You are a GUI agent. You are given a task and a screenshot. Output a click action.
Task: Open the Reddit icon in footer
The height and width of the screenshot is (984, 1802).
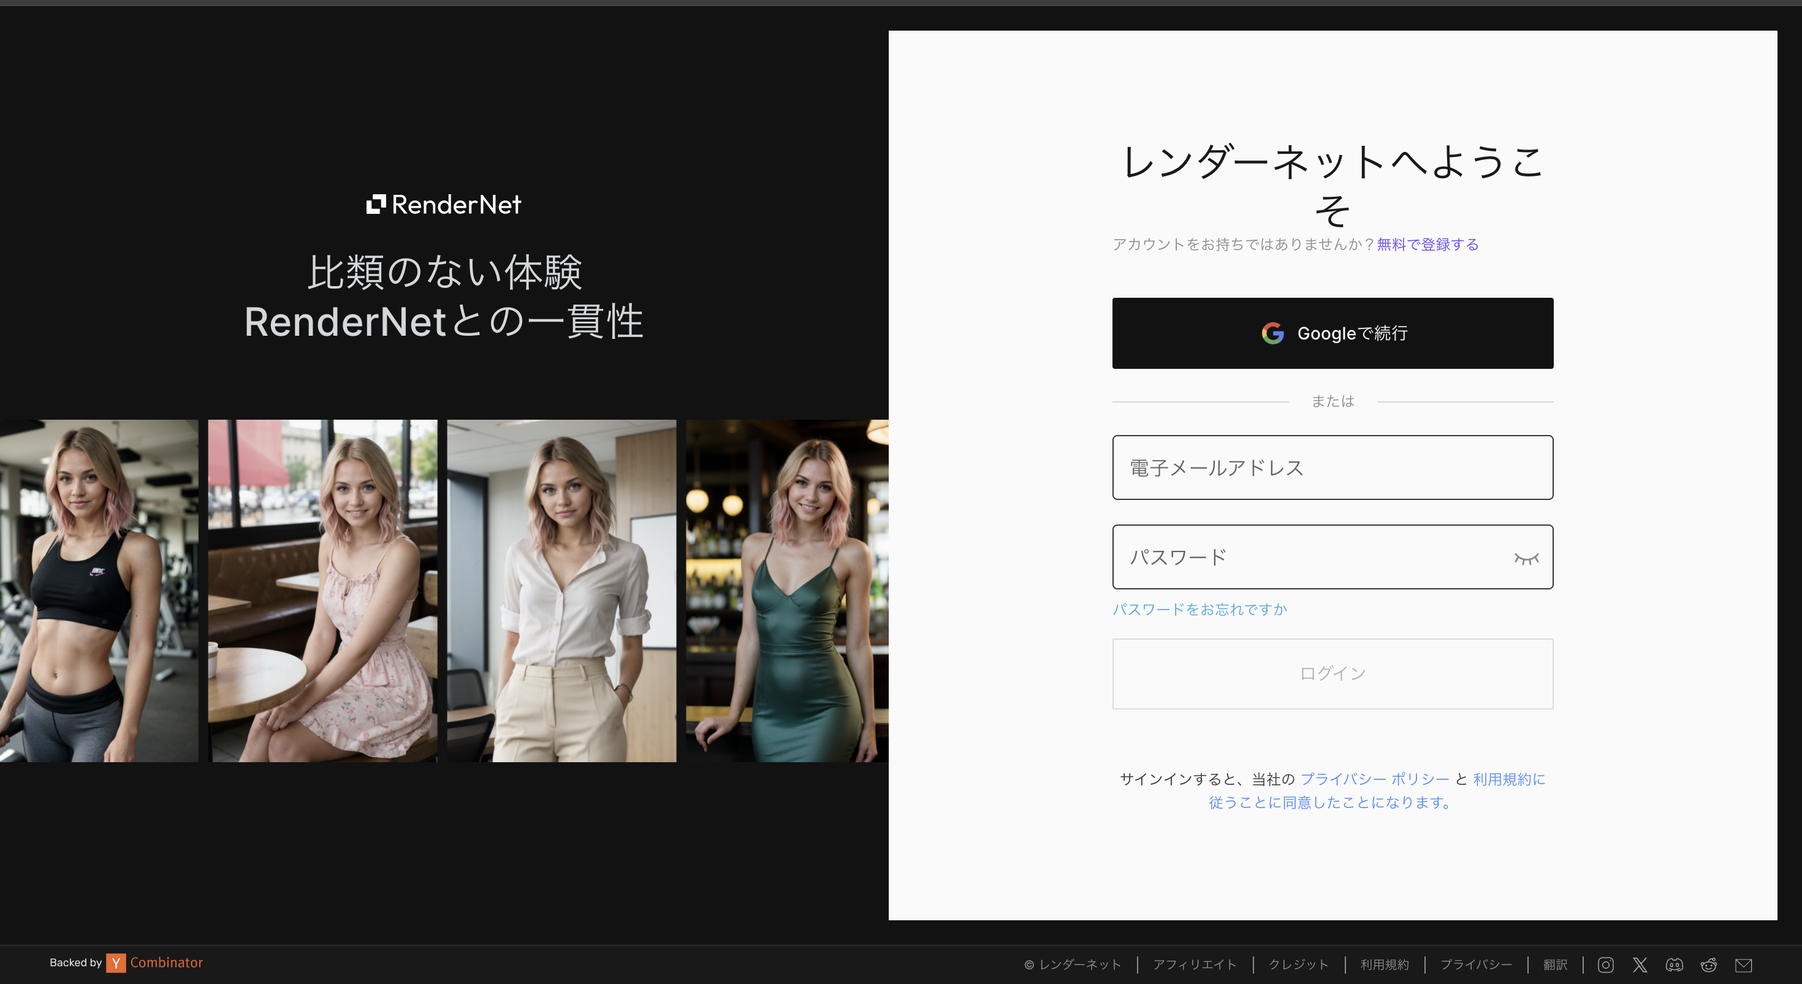click(x=1708, y=964)
